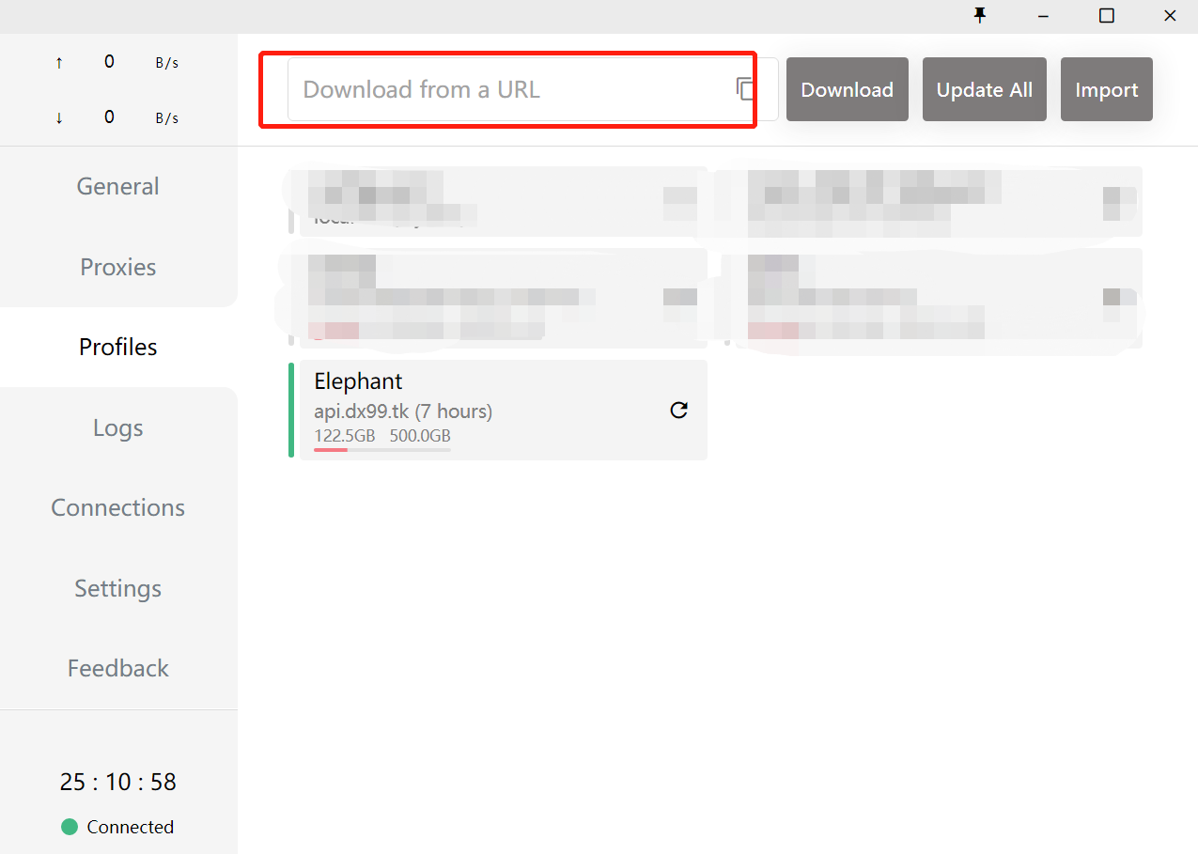1198x854 pixels.
Task: Click the Update All button
Action: [x=984, y=89]
